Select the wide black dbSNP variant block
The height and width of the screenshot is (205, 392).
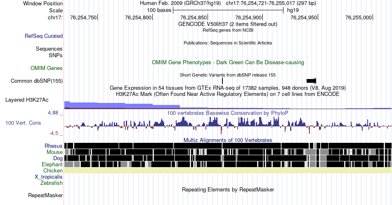(311, 81)
